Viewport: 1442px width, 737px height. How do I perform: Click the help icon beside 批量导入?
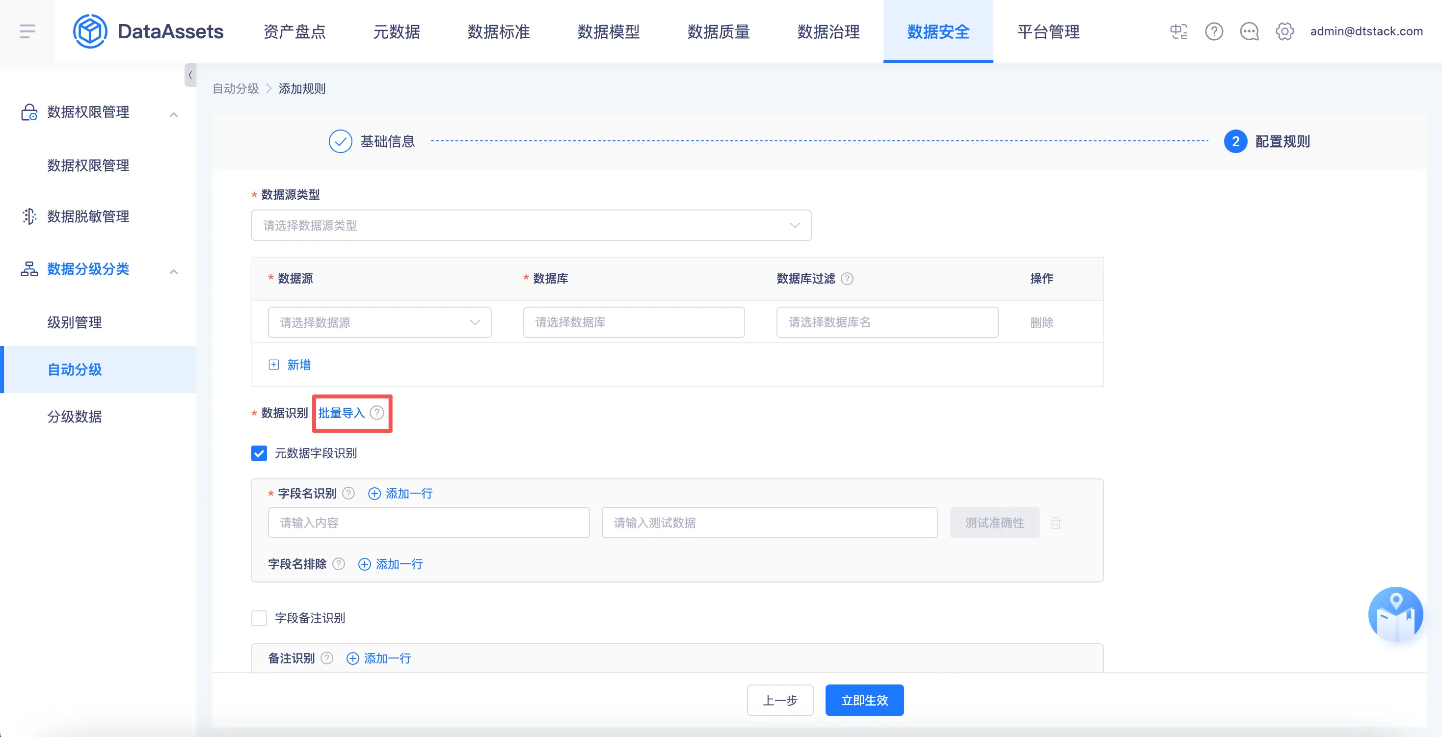(x=377, y=413)
